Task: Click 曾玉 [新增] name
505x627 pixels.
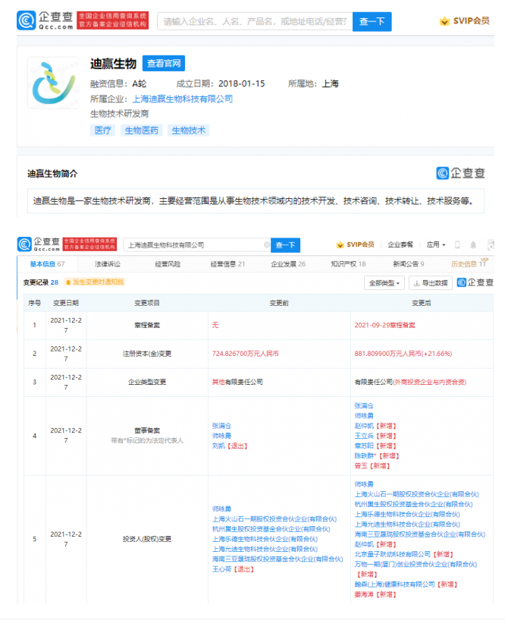Action: coord(372,466)
